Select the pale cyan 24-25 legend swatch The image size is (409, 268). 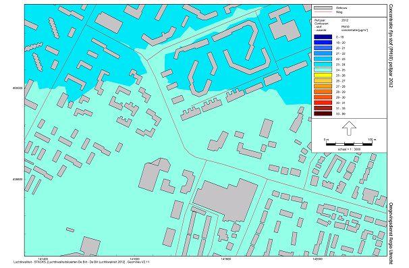[x=323, y=70]
